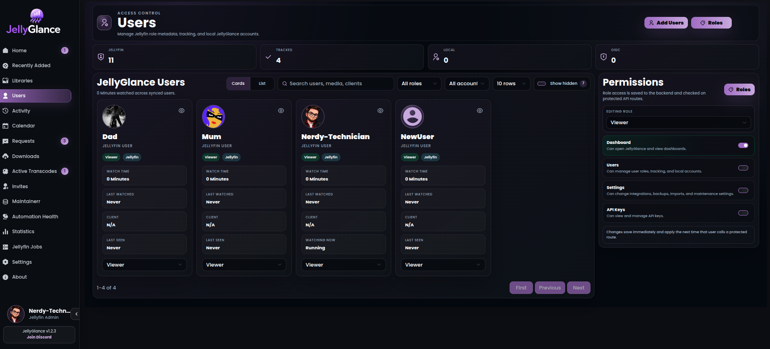Enable the Settings permission toggle

743,191
